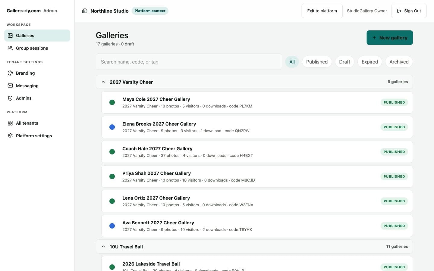Open All tenants page

(x=37, y=123)
